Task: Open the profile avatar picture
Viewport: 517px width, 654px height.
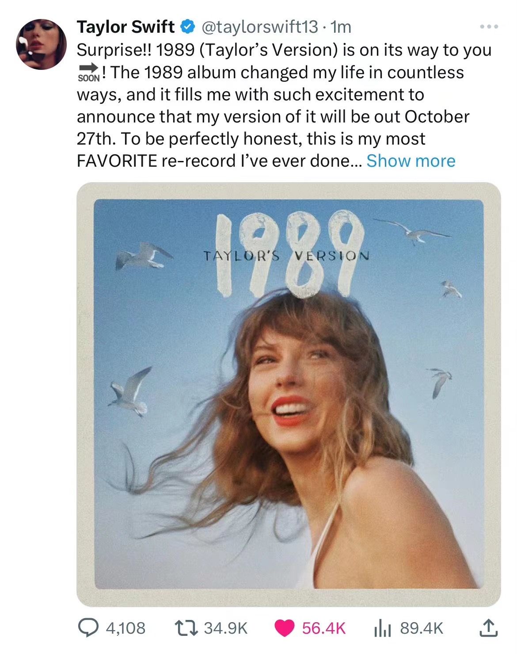Action: point(41,44)
